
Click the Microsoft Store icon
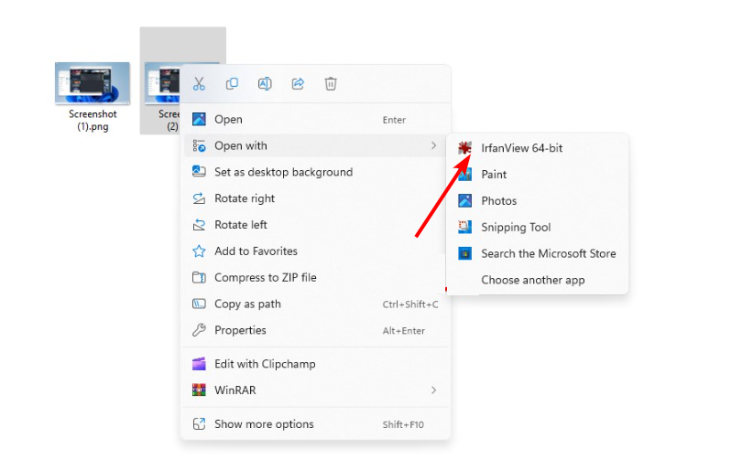464,253
